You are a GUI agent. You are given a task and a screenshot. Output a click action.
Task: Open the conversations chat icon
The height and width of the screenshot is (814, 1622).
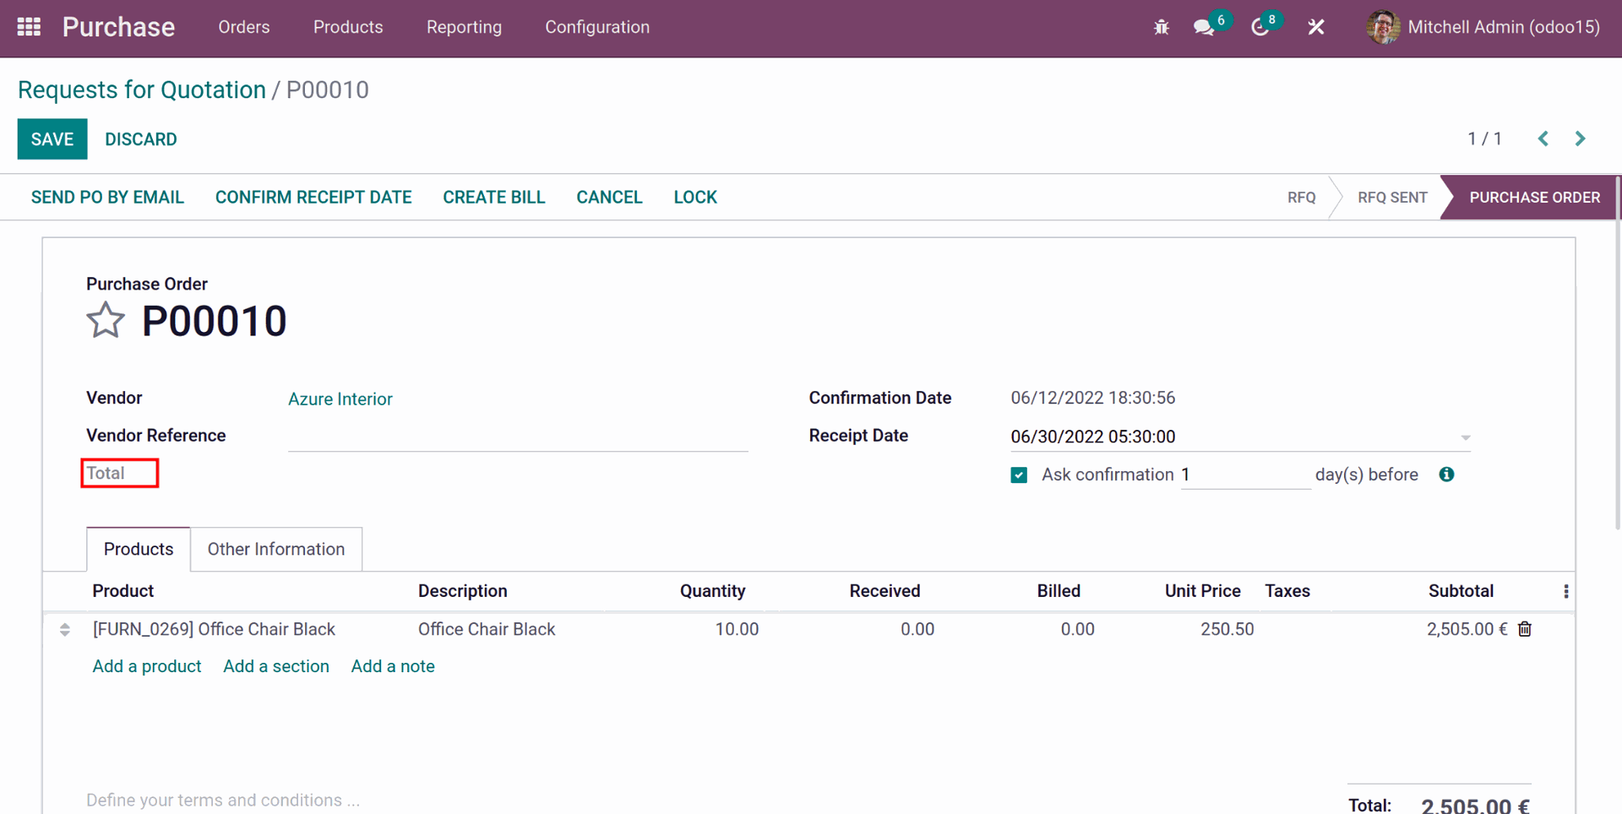[1204, 27]
